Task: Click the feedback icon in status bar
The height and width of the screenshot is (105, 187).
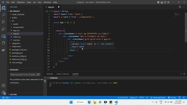Action: (179, 97)
